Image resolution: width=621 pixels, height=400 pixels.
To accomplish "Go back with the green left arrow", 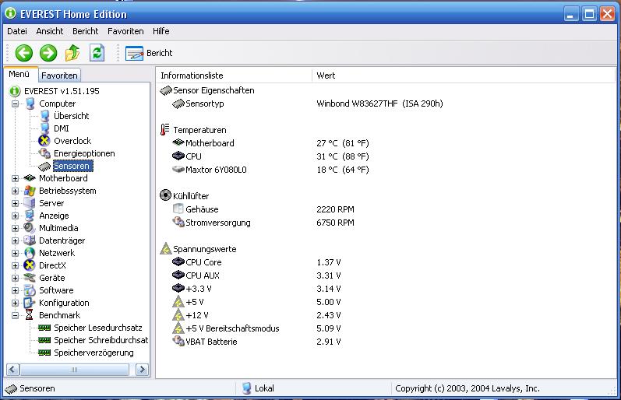I will 23,53.
